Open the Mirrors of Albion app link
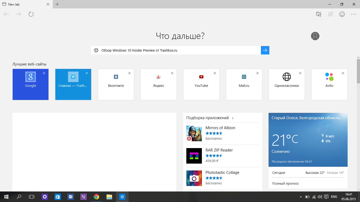This screenshot has width=360, height=202. 220,128
